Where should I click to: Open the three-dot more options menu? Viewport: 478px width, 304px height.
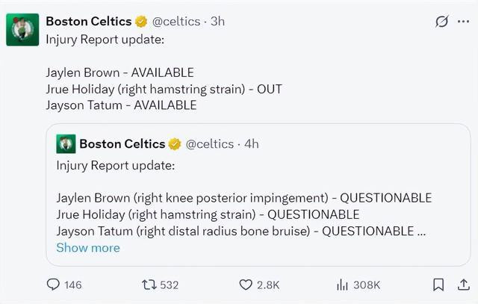[x=463, y=22]
